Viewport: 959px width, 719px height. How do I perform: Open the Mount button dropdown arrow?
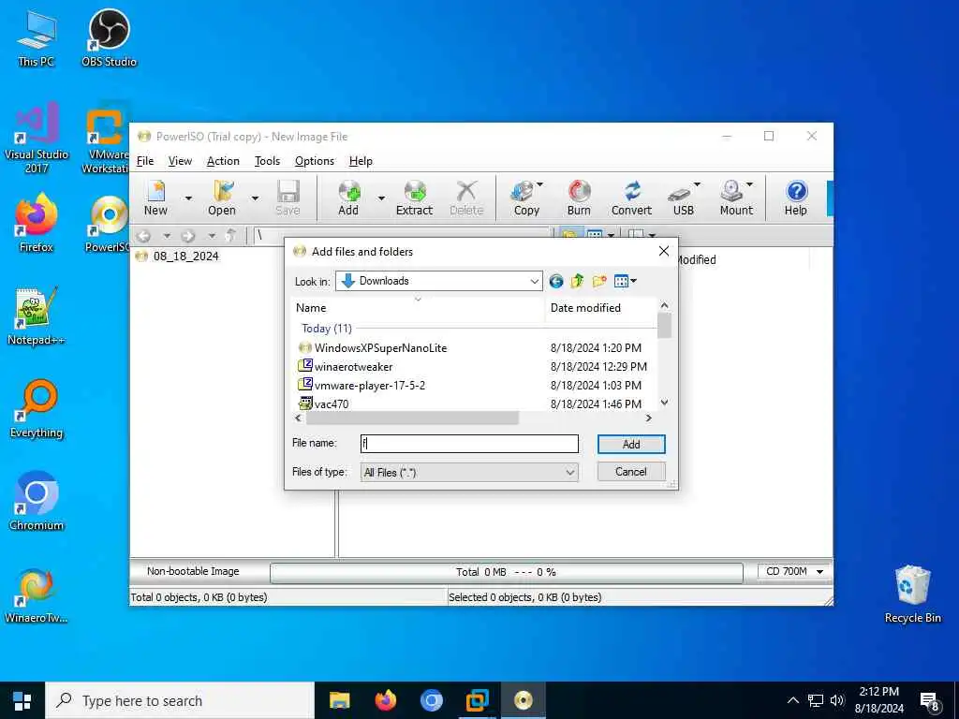749,184
